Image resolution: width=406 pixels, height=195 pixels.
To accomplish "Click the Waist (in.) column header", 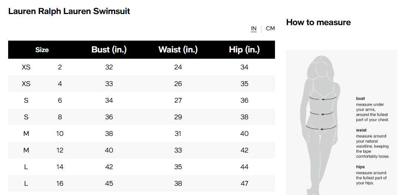I will tap(178, 50).
